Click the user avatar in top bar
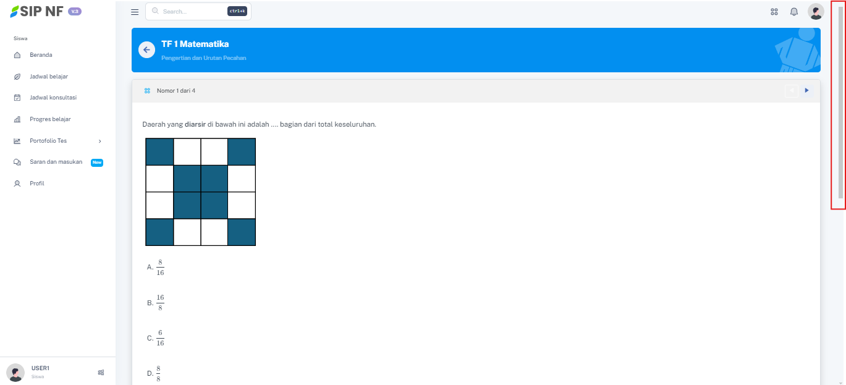This screenshot has height=385, width=846. tap(816, 12)
